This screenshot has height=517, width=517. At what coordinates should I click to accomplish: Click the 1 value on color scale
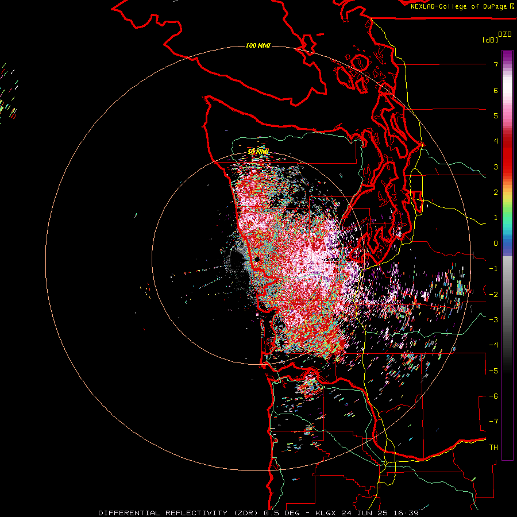pos(496,218)
